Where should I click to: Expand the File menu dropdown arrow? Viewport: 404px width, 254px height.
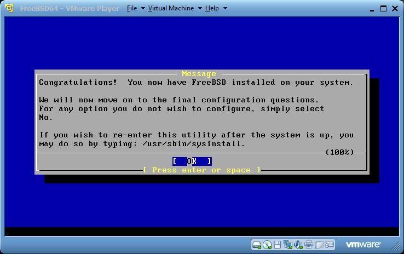coord(143,8)
